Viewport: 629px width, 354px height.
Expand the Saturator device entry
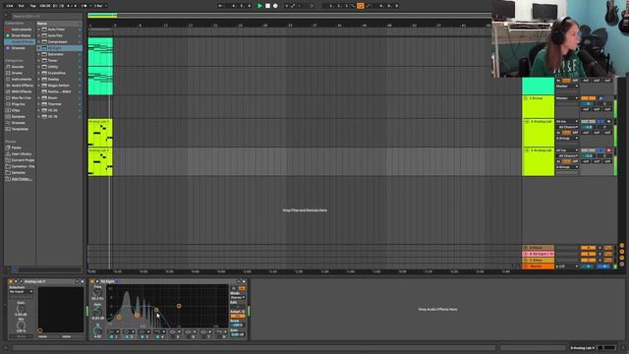point(39,54)
